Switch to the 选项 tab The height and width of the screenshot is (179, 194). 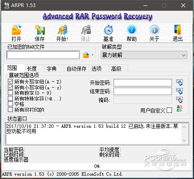pos(99,69)
